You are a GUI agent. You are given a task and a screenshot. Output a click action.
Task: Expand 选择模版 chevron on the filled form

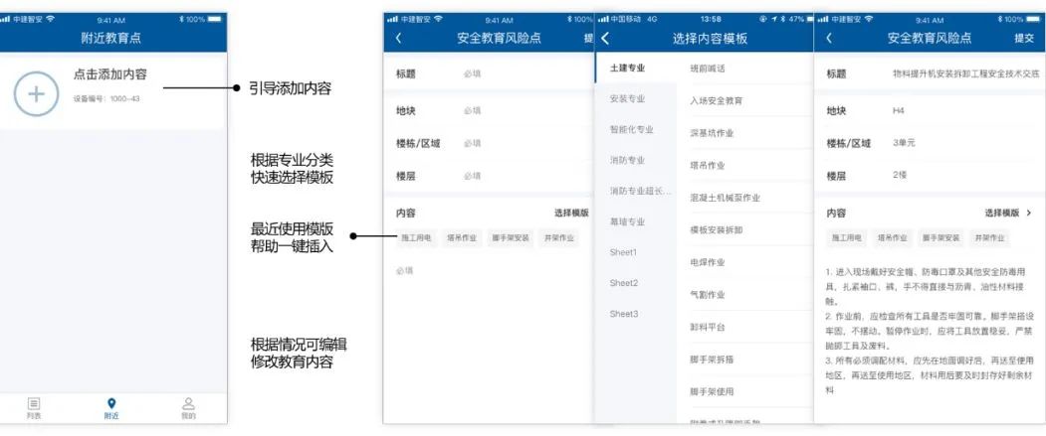click(x=1028, y=213)
